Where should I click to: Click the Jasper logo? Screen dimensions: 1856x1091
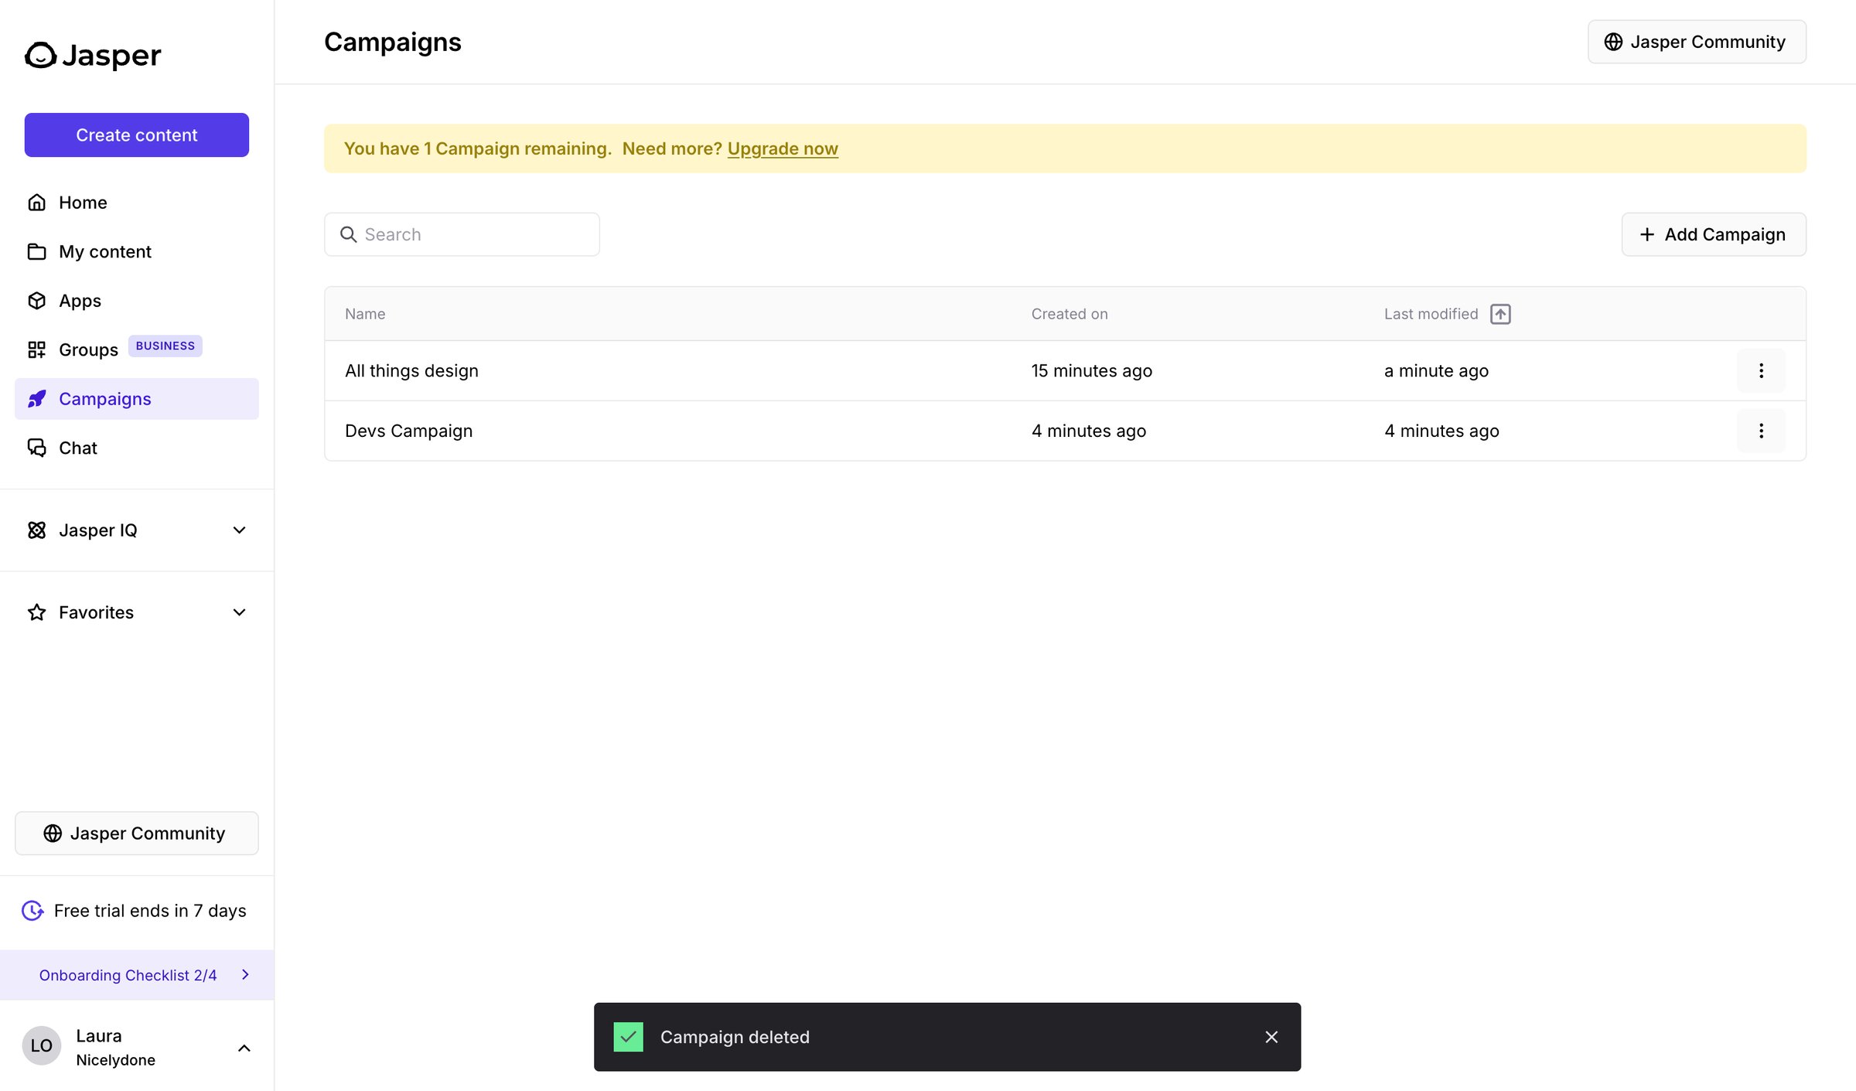(x=93, y=55)
